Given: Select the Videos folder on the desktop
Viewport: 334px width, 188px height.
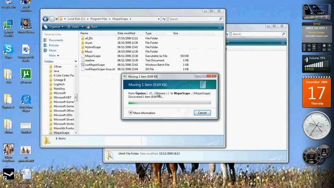Looking at the screenshot, I should [x=8, y=126].
